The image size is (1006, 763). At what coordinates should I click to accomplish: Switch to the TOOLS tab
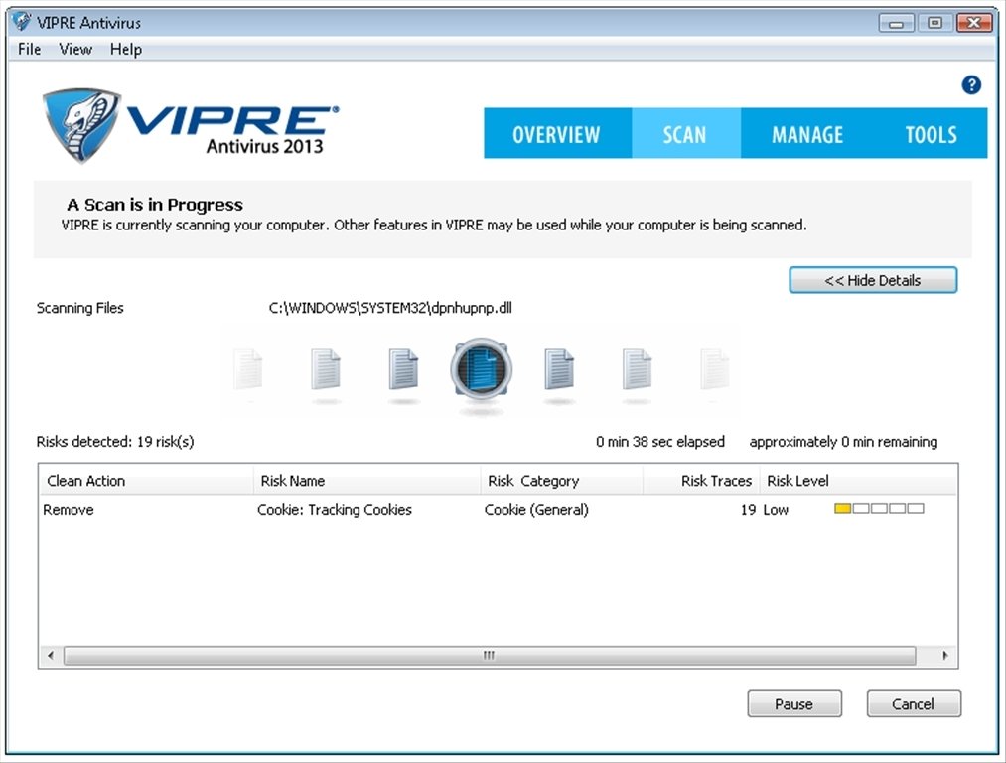[x=931, y=133]
